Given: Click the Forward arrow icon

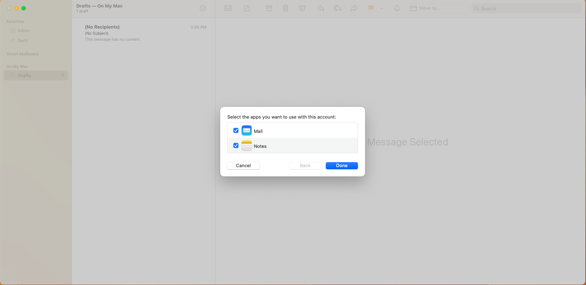Looking at the screenshot, I should coord(354,8).
